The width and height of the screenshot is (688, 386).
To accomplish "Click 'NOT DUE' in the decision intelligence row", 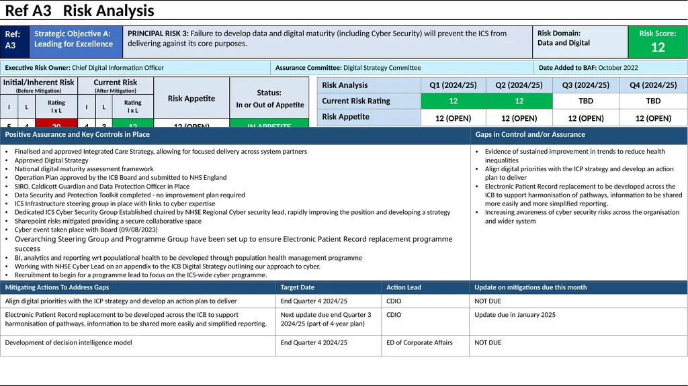I will coord(488,342).
